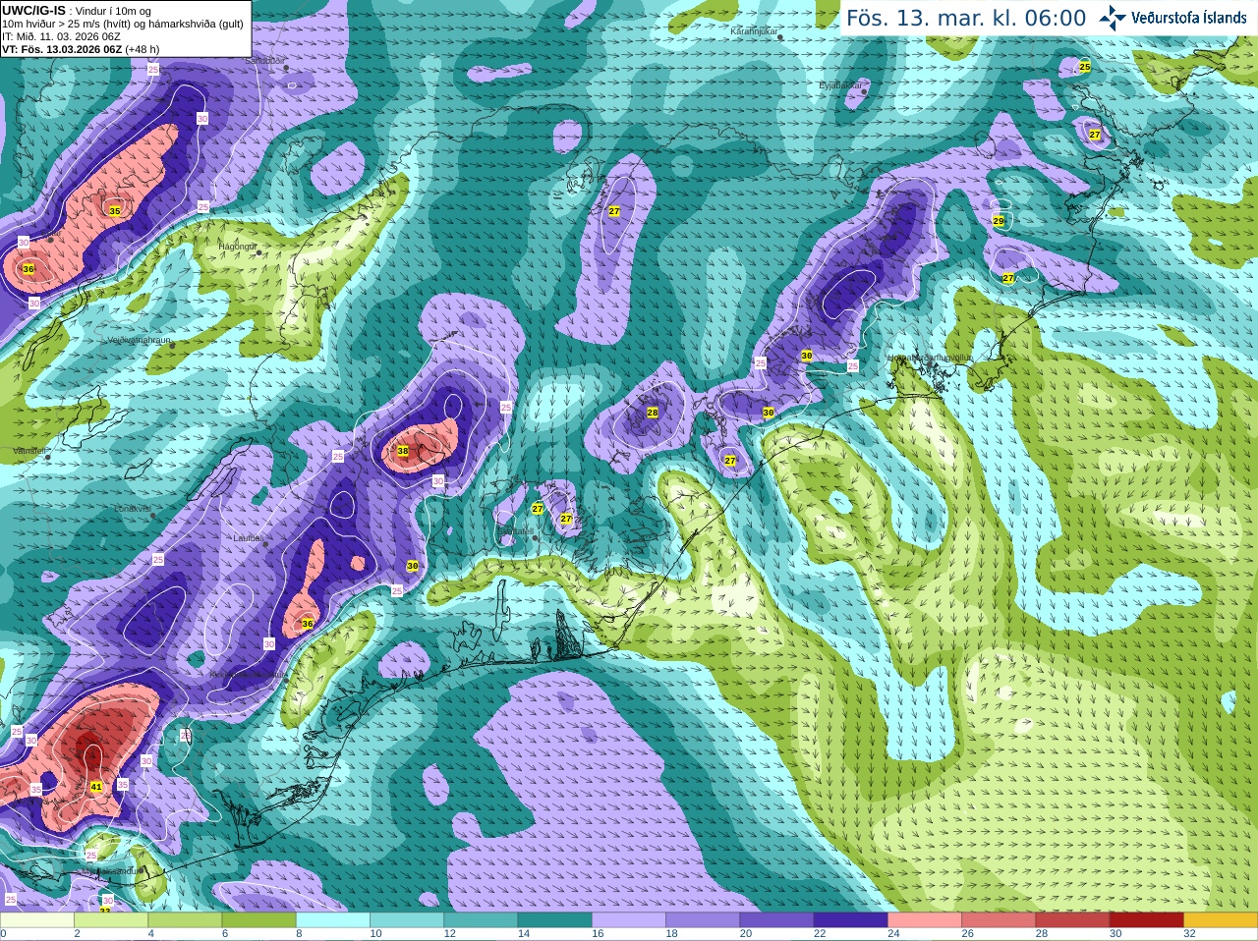The width and height of the screenshot is (1258, 941).
Task: Click the yellow 38 gust maximum marker
Action: click(402, 451)
